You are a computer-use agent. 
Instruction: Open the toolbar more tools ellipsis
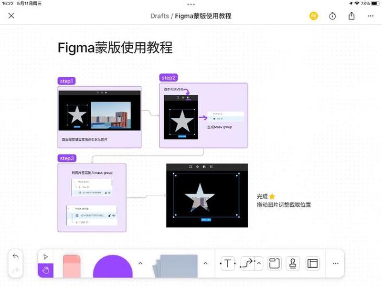tap(336, 264)
